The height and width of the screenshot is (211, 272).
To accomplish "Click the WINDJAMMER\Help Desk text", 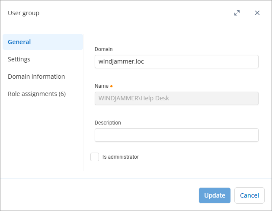I will point(134,98).
